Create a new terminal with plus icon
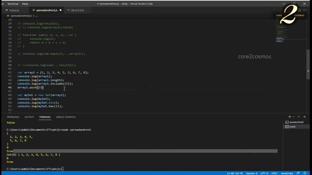 [290, 117]
